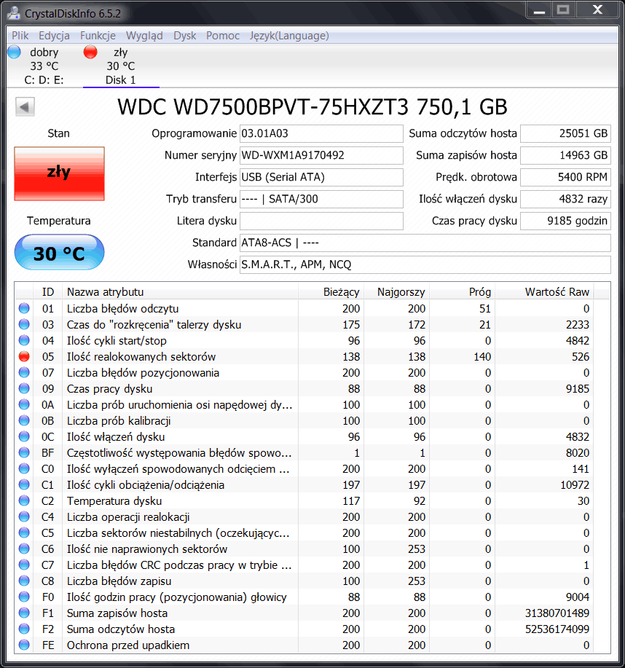
Task: Click the blue status dot for attribute 09
Action: coord(24,388)
